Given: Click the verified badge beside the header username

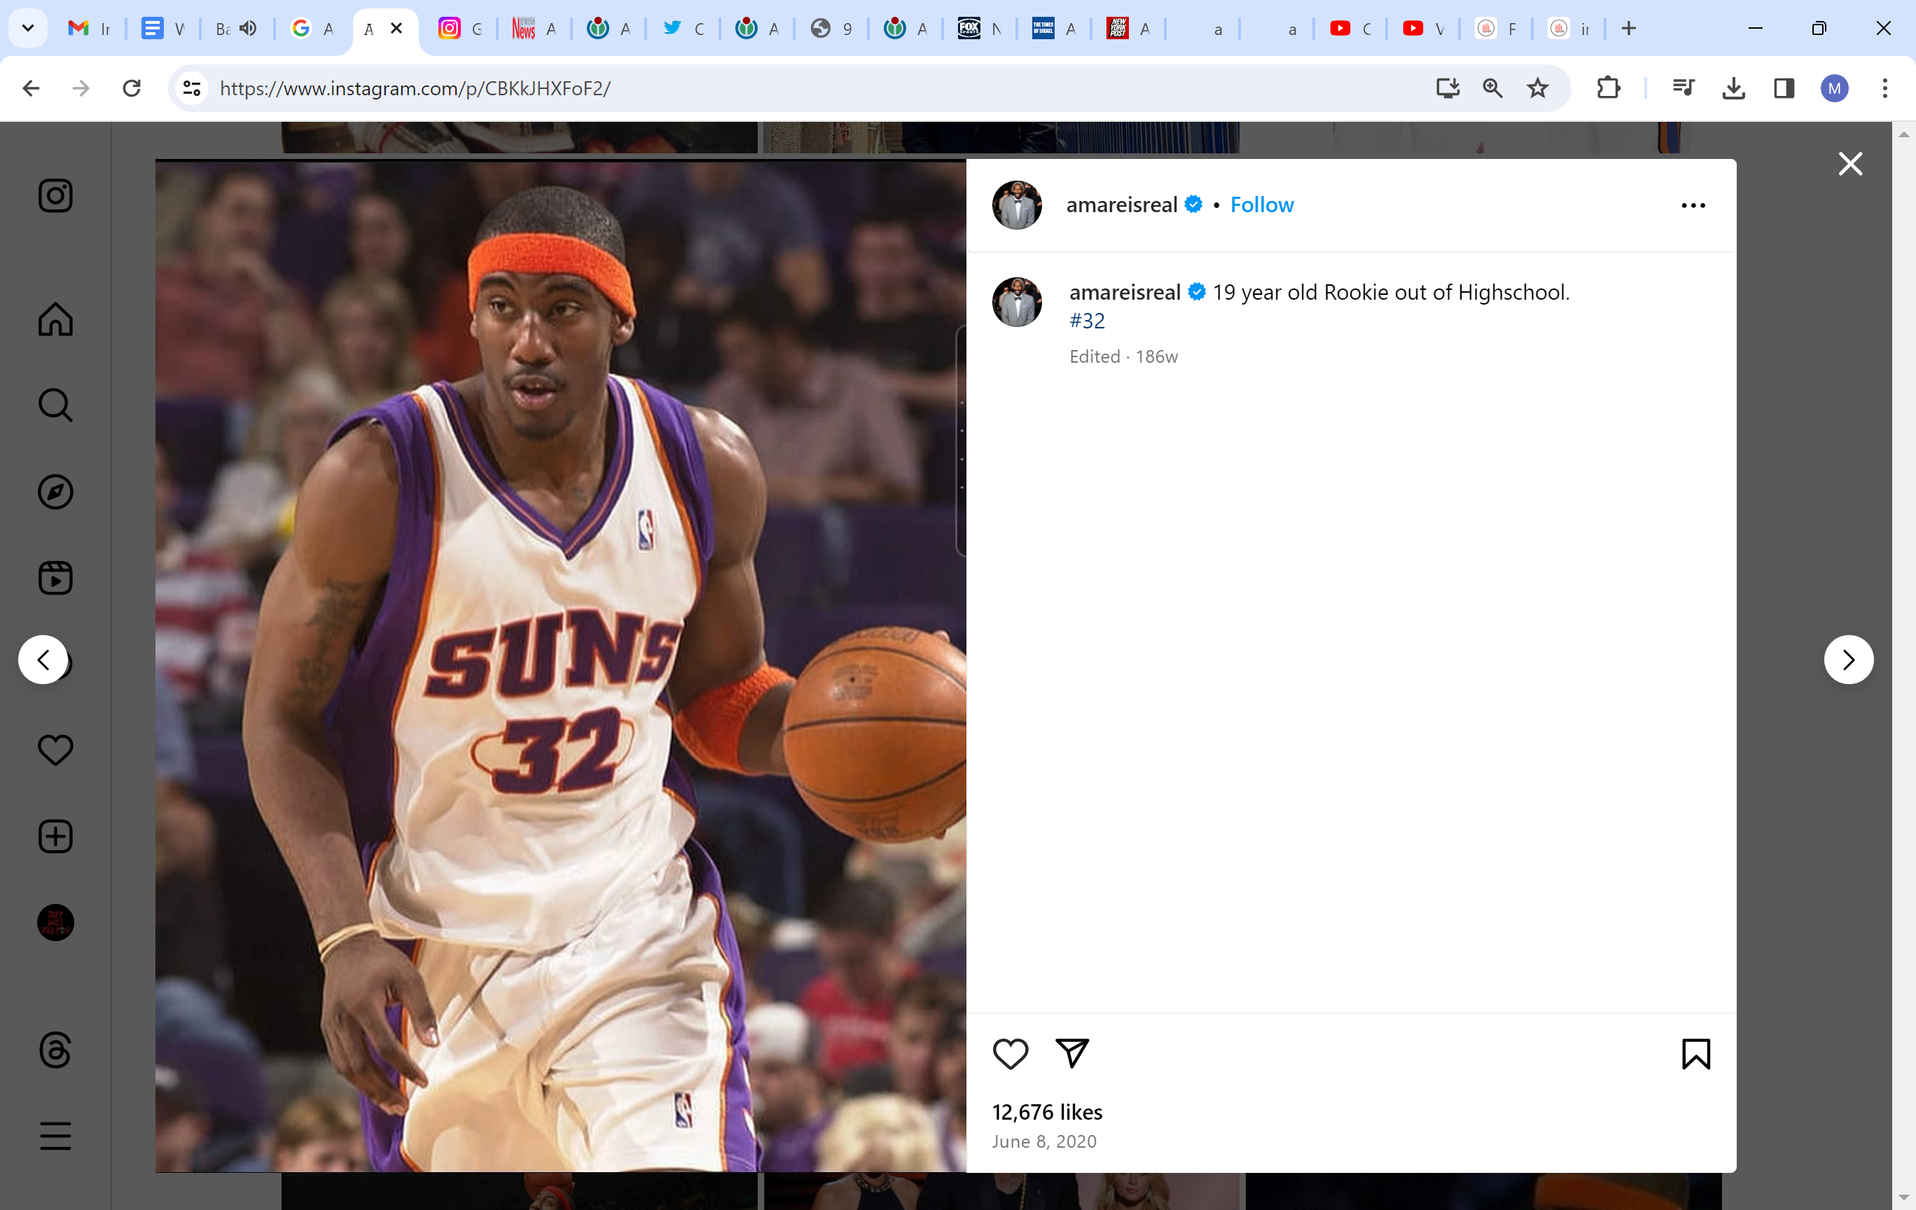Looking at the screenshot, I should click(x=1193, y=204).
